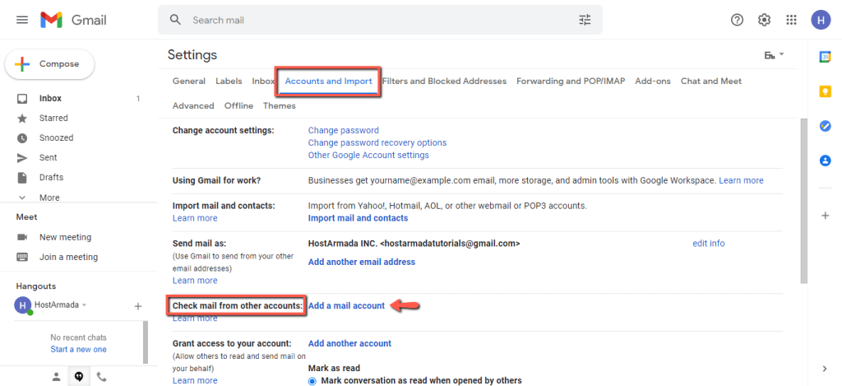Compose a new email
This screenshot has width=842, height=386.
point(49,64)
